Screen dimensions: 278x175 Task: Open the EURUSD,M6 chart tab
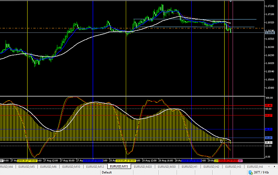(x=48, y=167)
